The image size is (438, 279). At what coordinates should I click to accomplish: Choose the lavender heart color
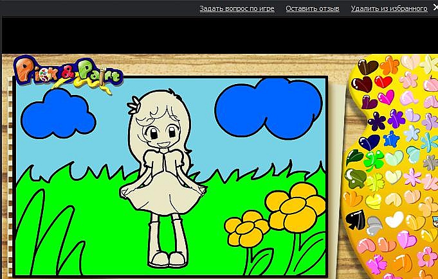point(412,115)
